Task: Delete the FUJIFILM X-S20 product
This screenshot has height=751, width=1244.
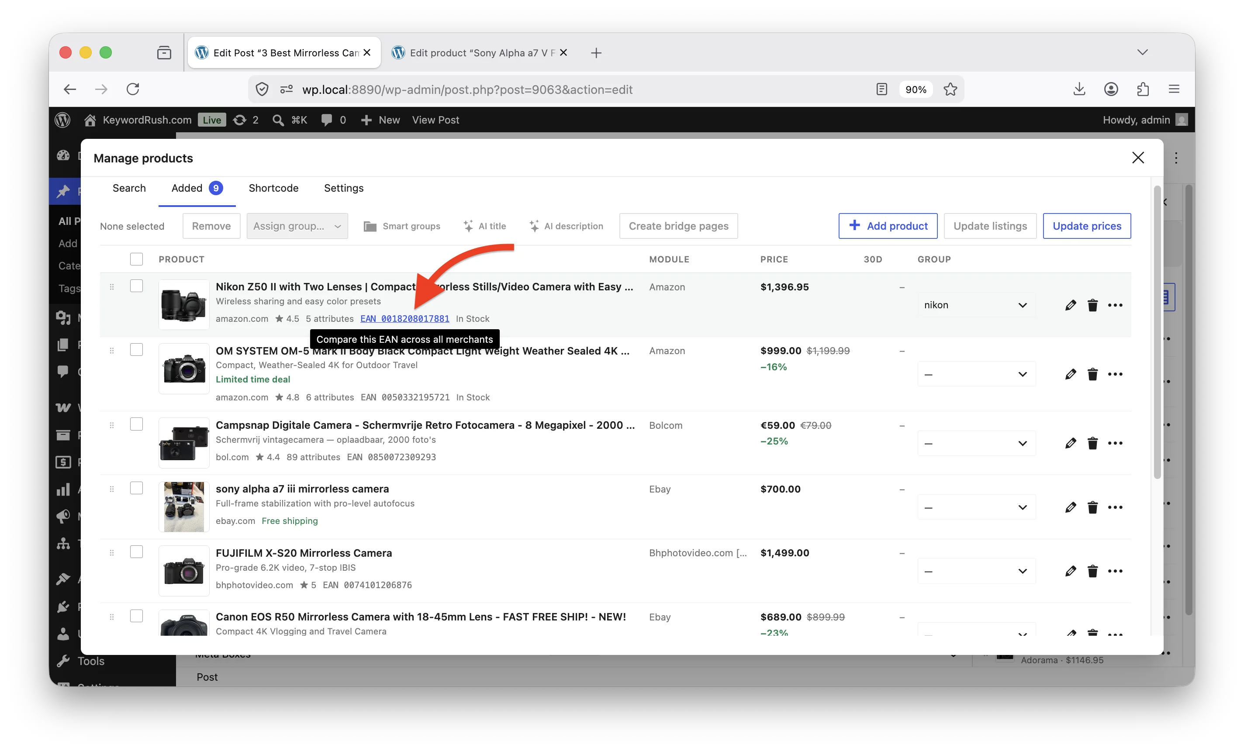Action: (1092, 571)
